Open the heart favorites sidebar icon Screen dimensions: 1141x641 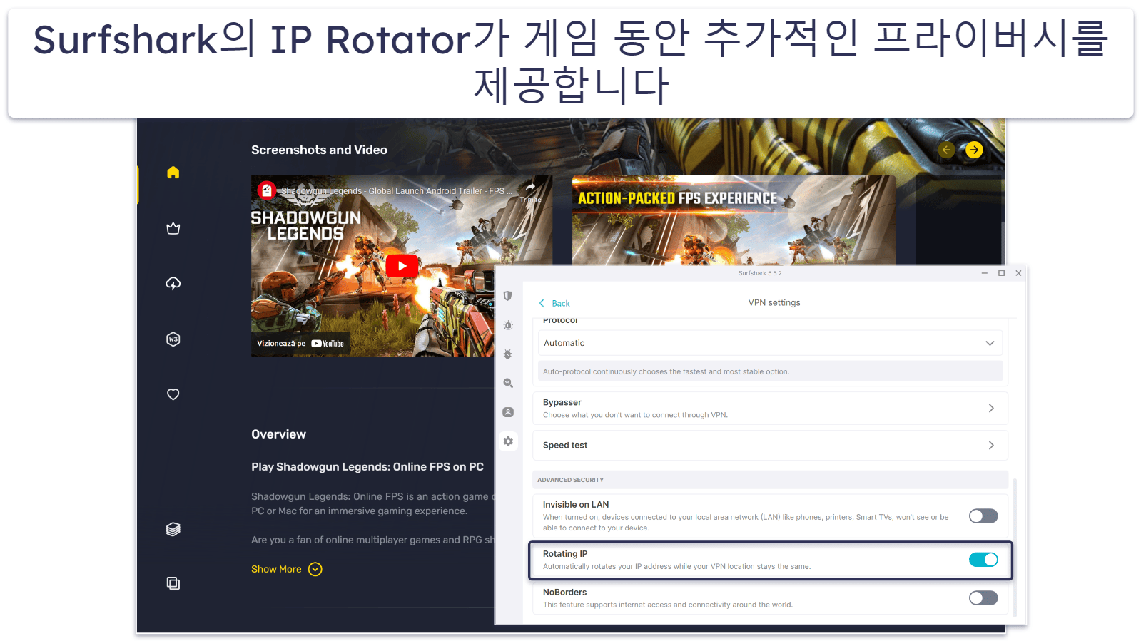click(x=173, y=394)
